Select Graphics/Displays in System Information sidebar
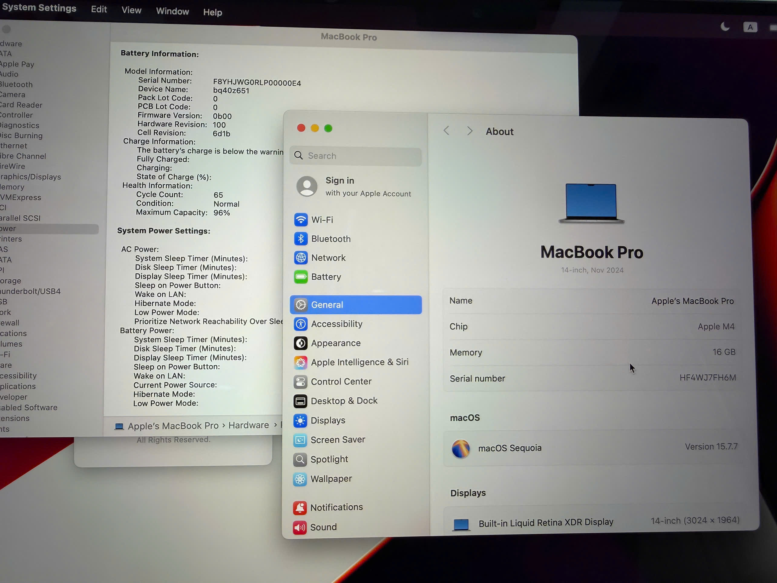Viewport: 777px width, 583px height. point(31,177)
